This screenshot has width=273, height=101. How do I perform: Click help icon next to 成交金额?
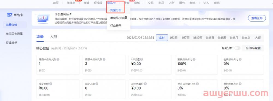point(51,84)
